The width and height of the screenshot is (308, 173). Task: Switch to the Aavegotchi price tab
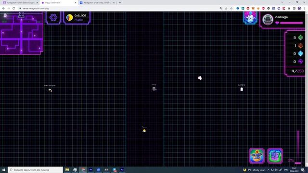click(x=97, y=3)
